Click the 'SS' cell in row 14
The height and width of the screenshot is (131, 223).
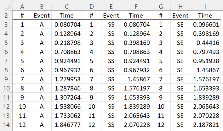pos(111,125)
